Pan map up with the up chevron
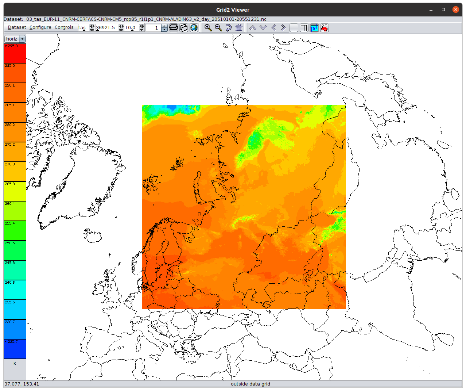 tap(253, 28)
